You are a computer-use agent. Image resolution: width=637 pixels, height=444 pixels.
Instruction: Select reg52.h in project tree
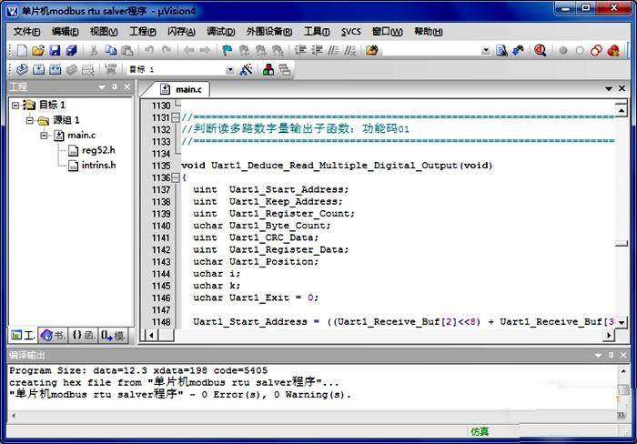pyautogui.click(x=97, y=150)
